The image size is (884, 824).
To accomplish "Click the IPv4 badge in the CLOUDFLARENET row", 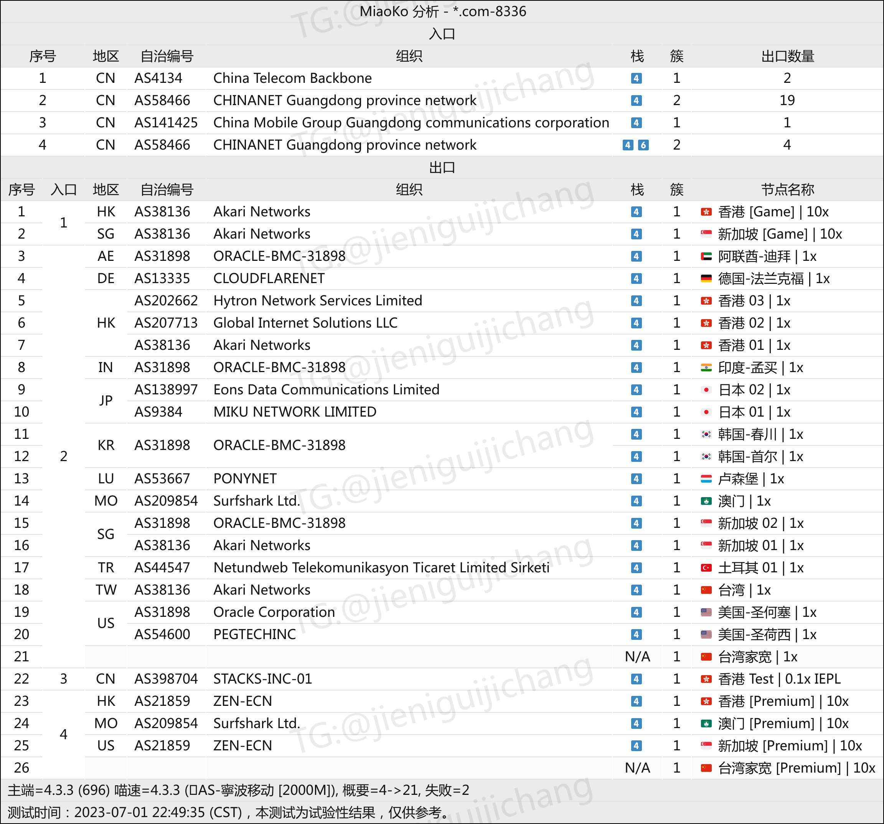I will 636,279.
